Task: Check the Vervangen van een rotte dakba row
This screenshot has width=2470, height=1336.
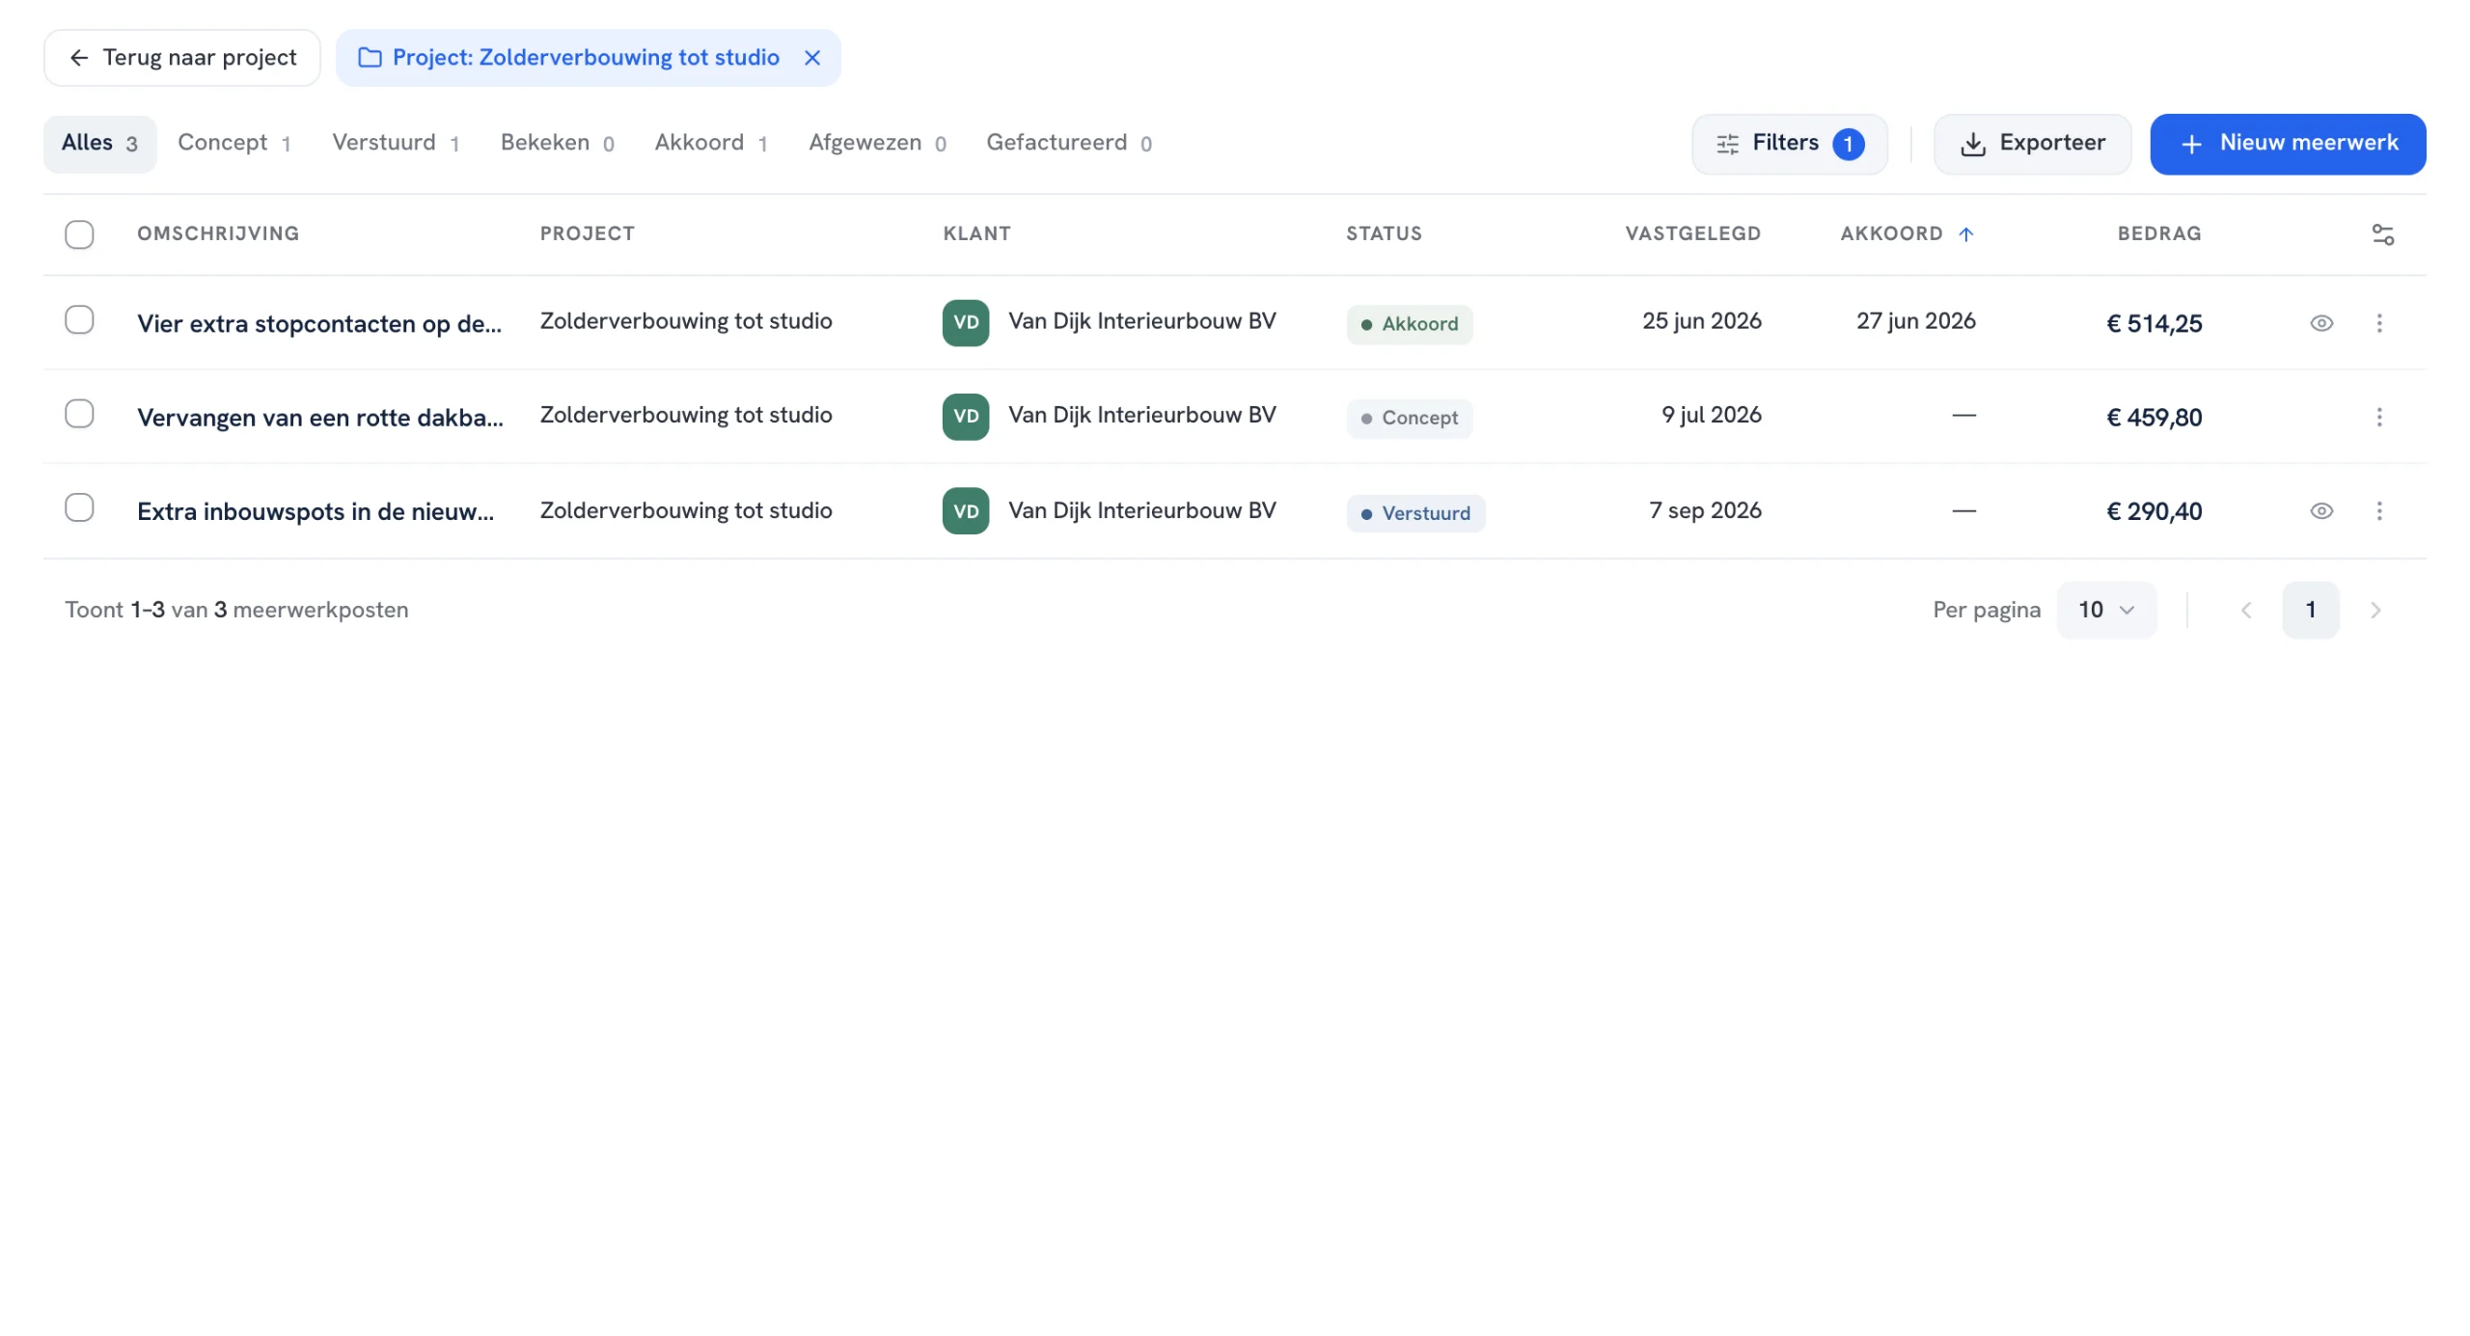Action: [79, 414]
